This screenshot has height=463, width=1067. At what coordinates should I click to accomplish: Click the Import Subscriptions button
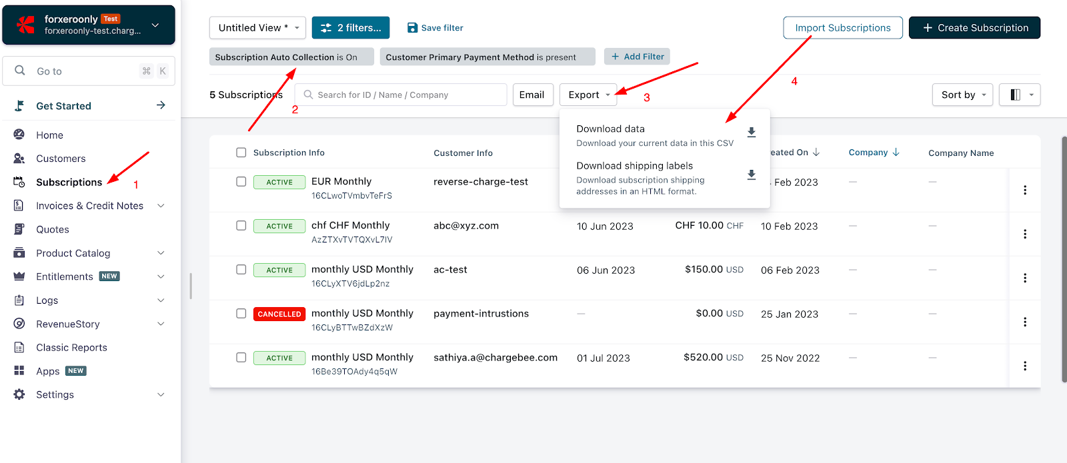843,28
